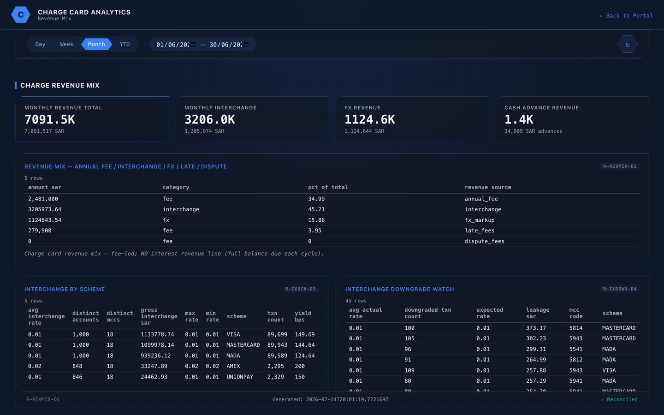Click the hexagonal C logo icon
Viewport: 664px width, 415px height.
tap(21, 15)
